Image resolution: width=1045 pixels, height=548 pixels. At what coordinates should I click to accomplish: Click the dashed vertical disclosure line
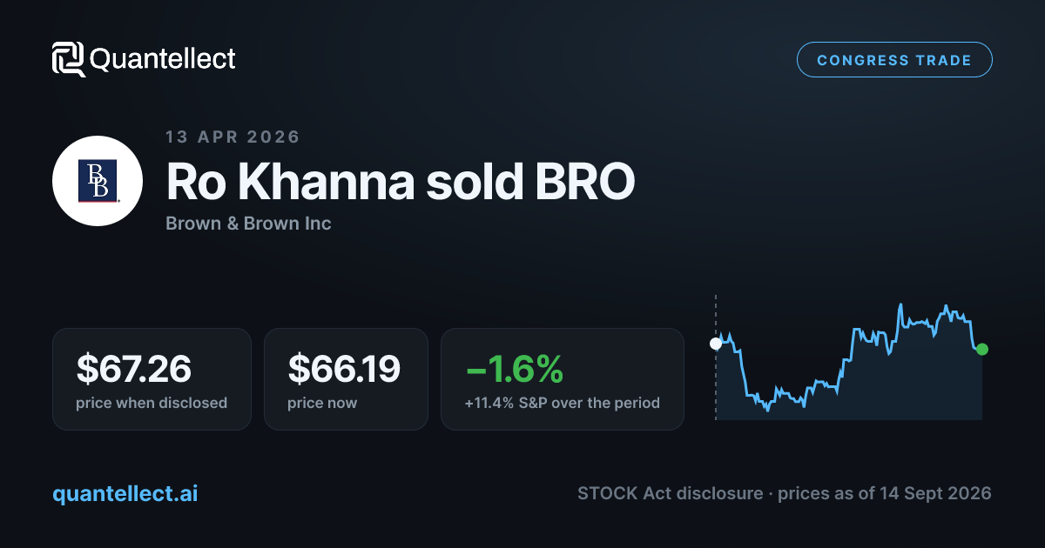coord(716,358)
